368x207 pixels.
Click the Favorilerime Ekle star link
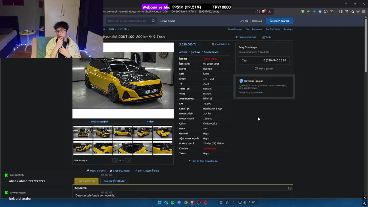[246, 37]
